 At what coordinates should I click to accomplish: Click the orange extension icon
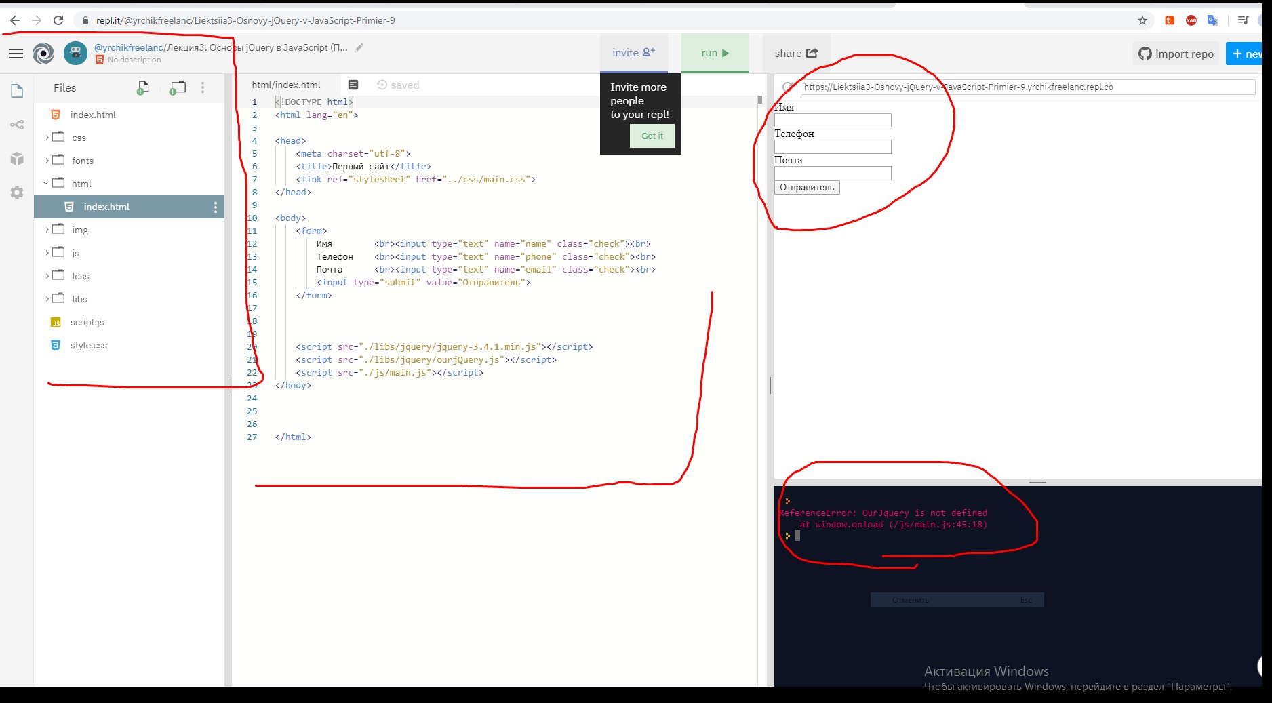[1170, 20]
